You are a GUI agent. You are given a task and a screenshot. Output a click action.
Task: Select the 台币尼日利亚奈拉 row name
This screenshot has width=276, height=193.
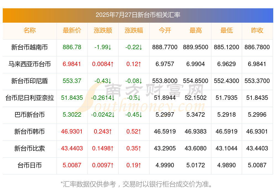pos(30,98)
